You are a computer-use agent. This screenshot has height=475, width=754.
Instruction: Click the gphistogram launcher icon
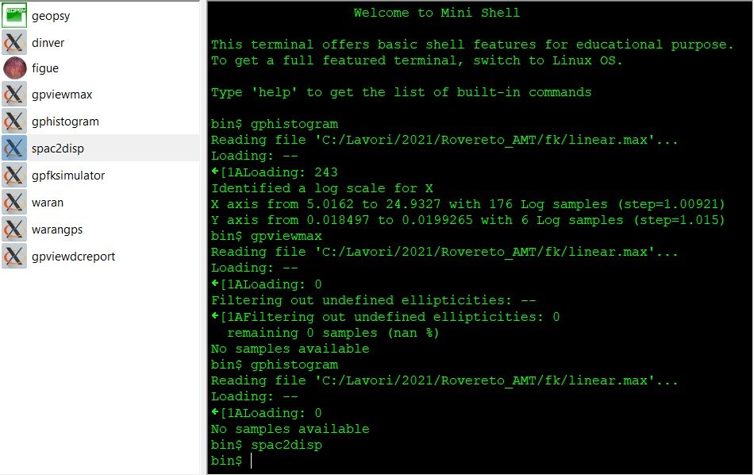(x=14, y=122)
